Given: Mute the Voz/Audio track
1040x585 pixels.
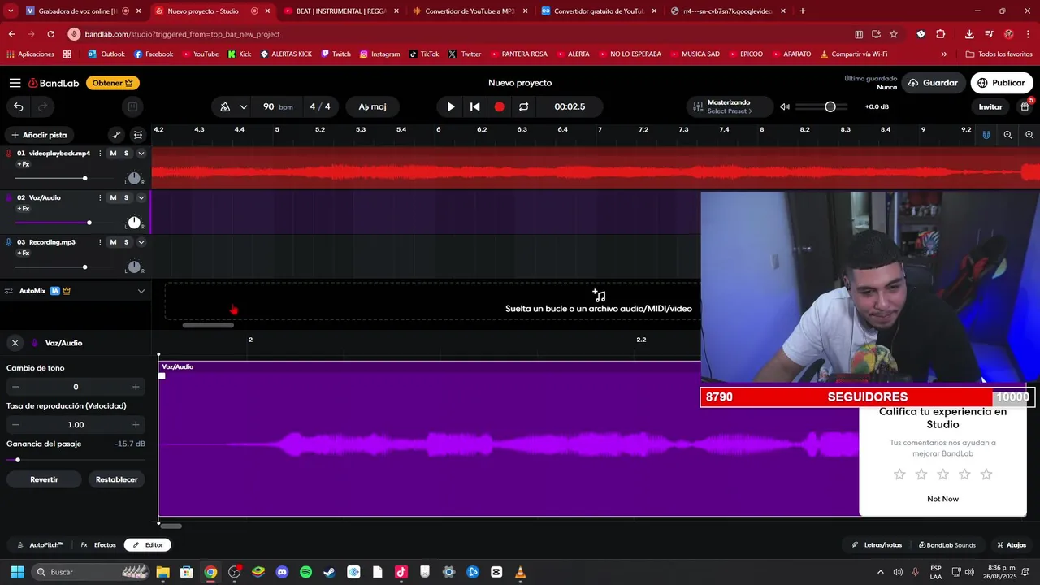Looking at the screenshot, I should (113, 197).
